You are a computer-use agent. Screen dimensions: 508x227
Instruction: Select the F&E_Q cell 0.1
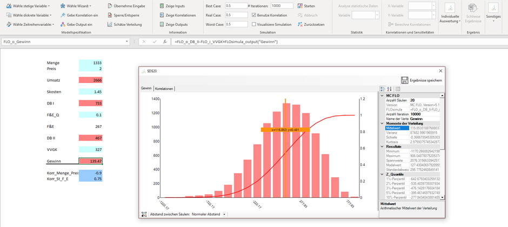pos(91,115)
